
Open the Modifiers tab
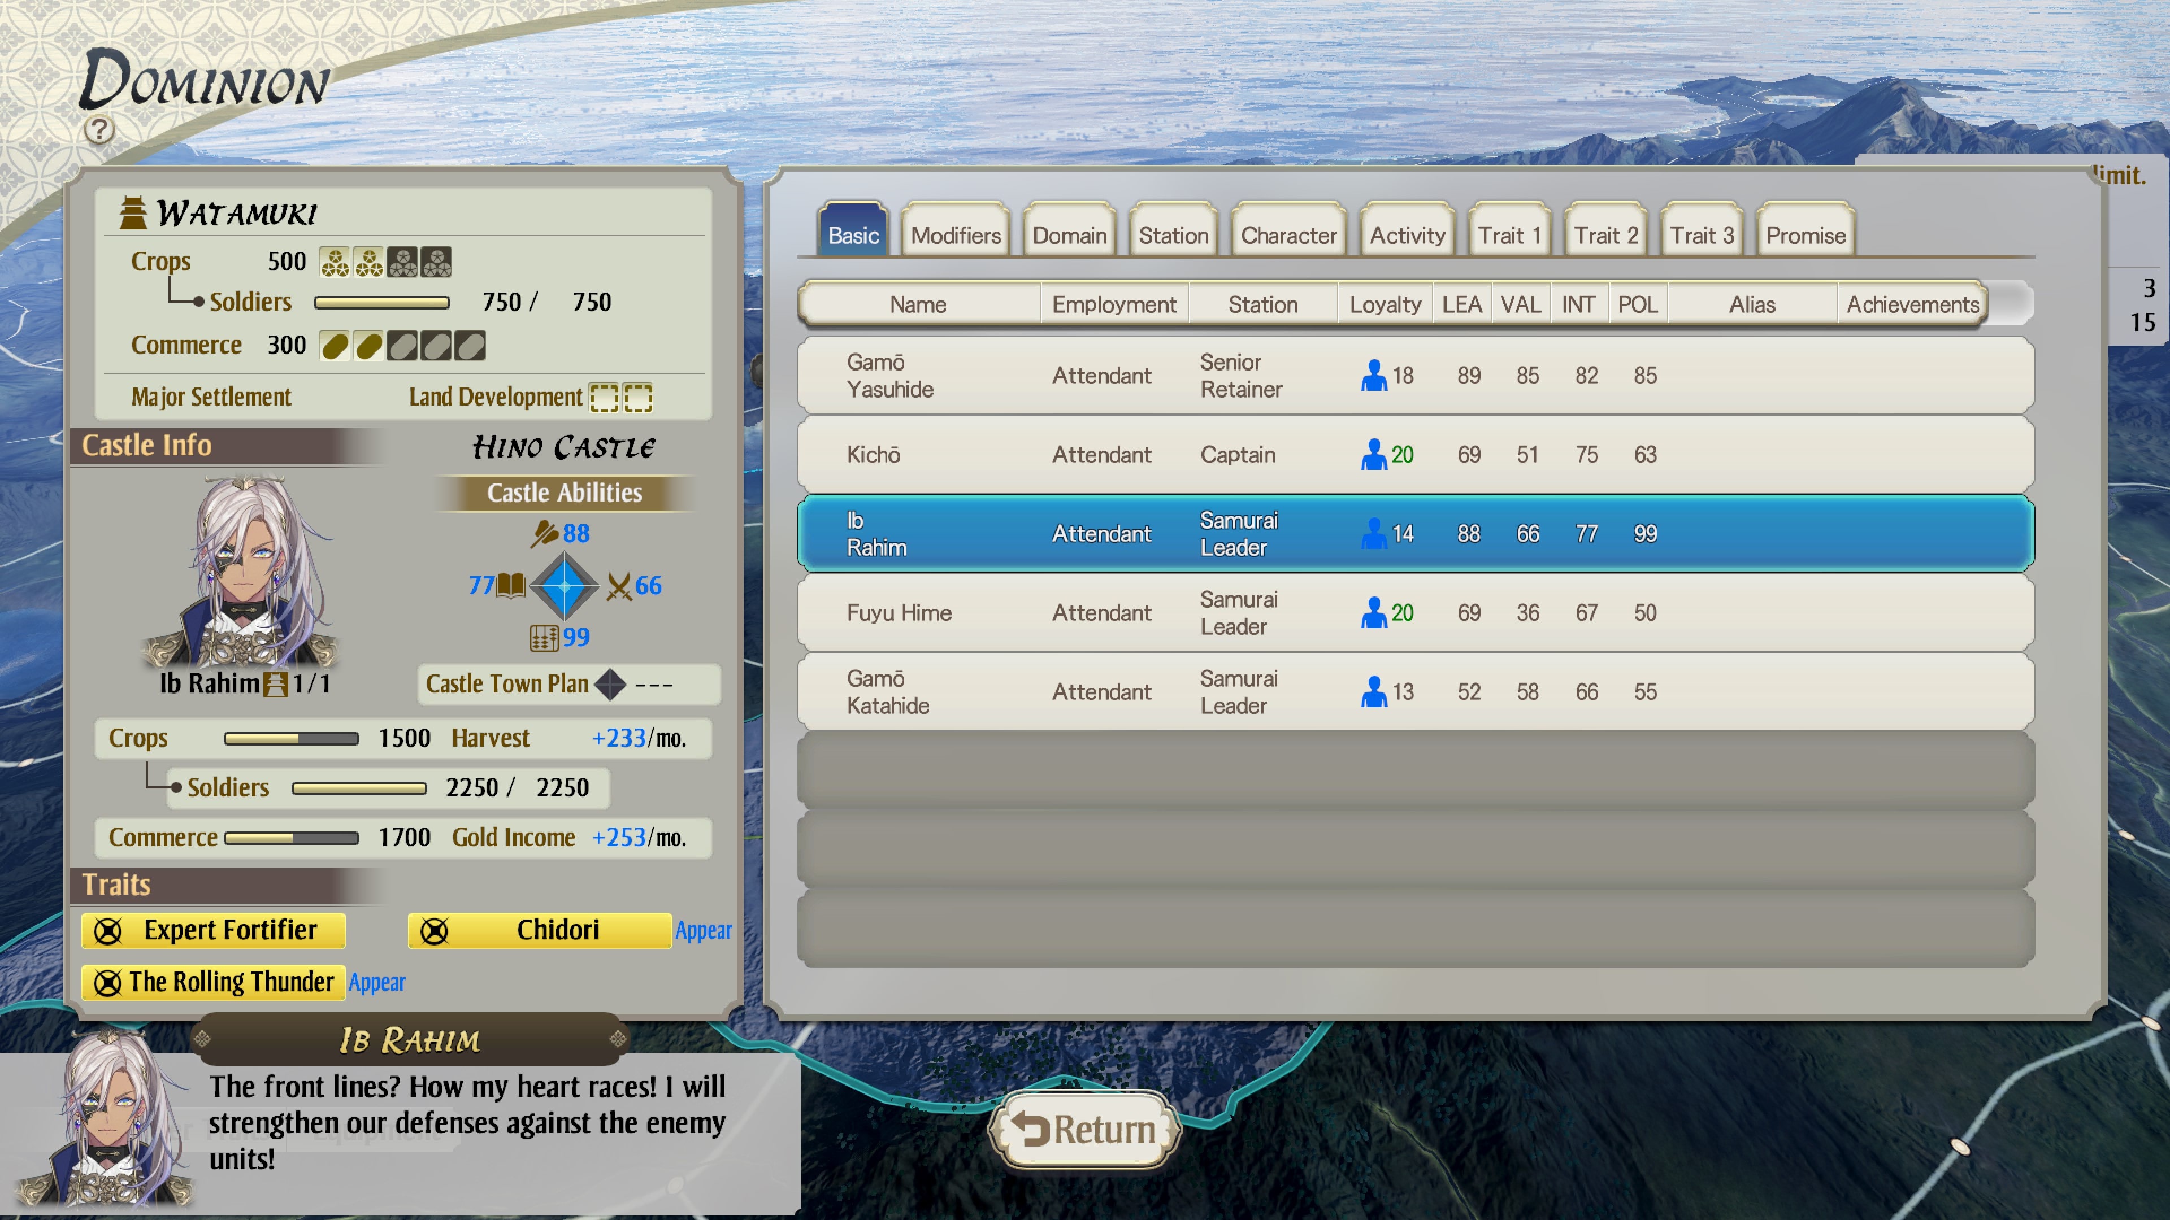point(955,235)
